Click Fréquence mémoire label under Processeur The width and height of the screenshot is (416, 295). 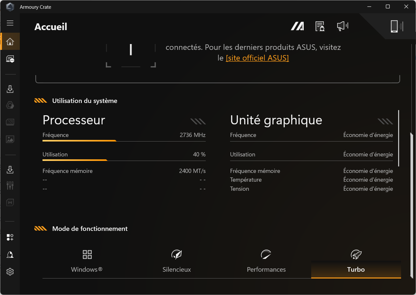tap(67, 171)
